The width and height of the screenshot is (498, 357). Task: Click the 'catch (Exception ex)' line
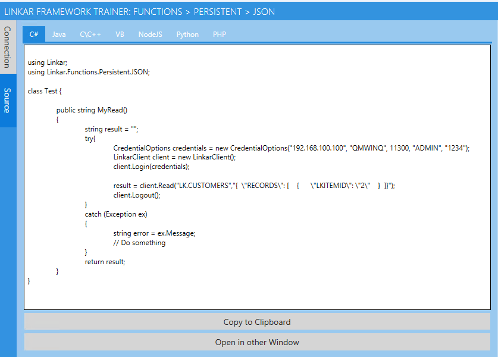[x=116, y=214]
